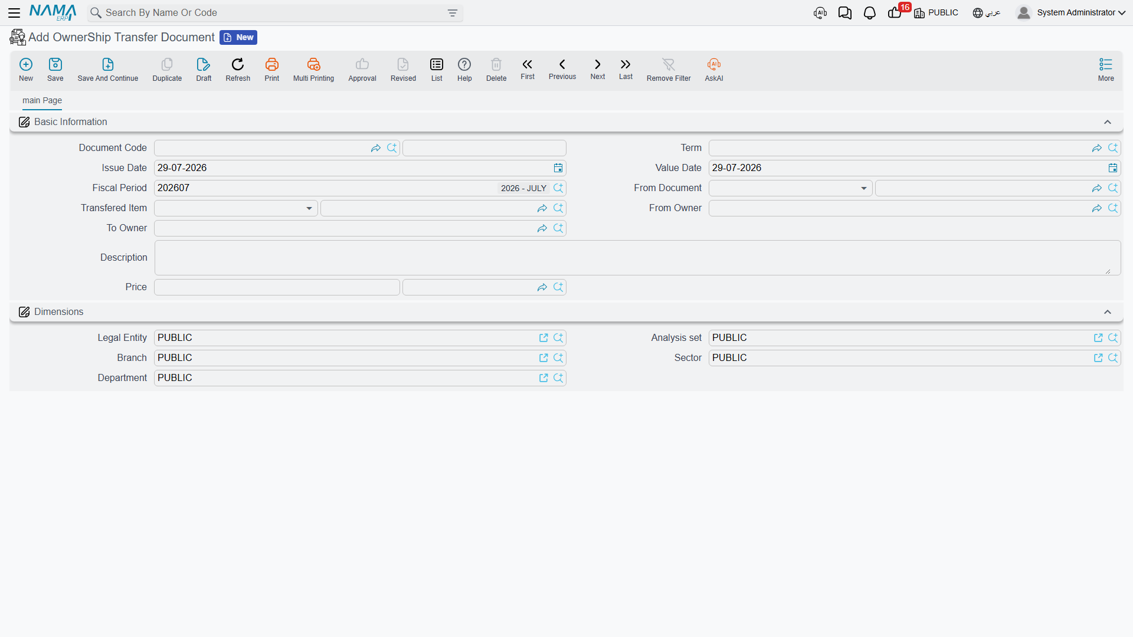Open the From Owner go-to arrow icon

click(x=1097, y=208)
